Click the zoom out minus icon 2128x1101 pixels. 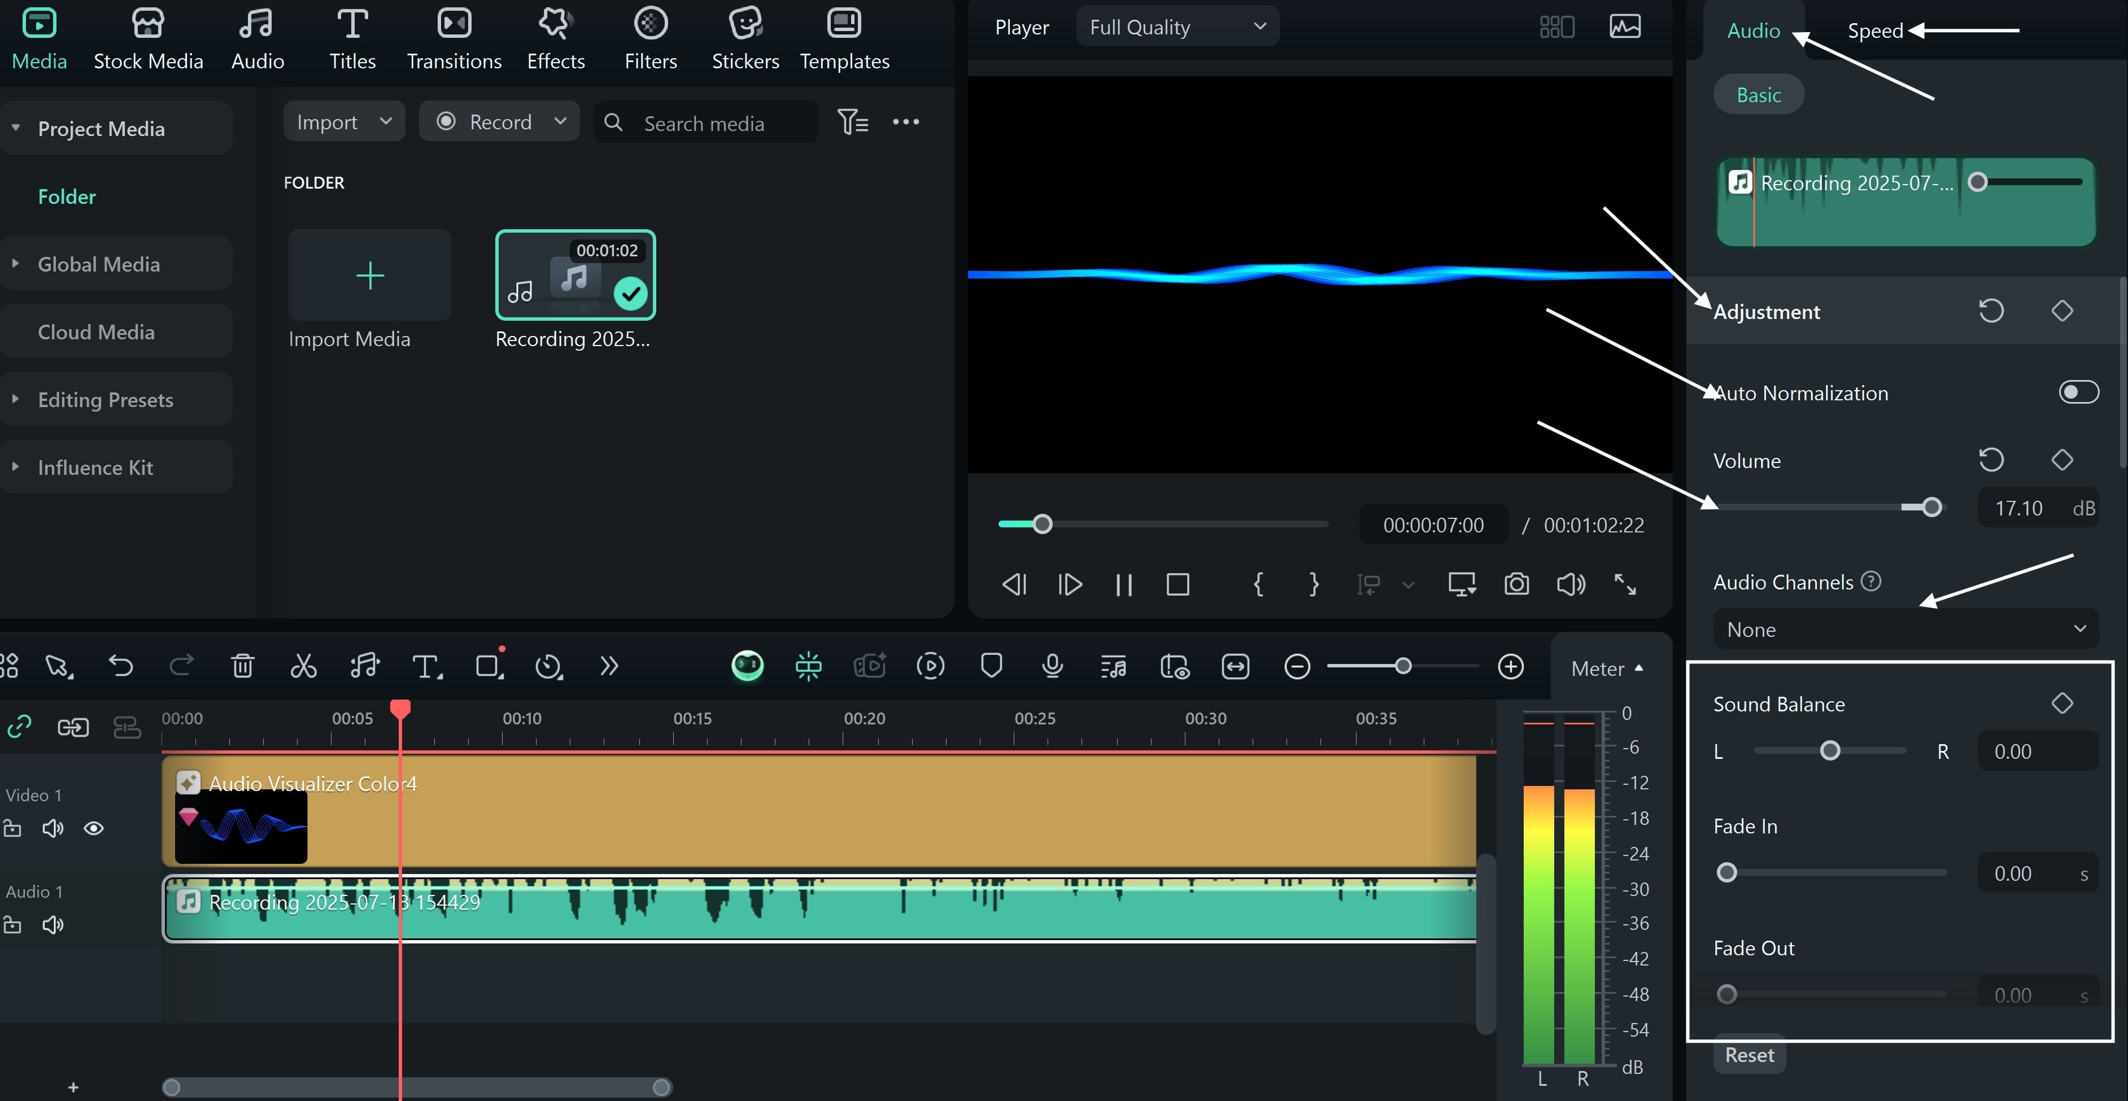(1297, 667)
